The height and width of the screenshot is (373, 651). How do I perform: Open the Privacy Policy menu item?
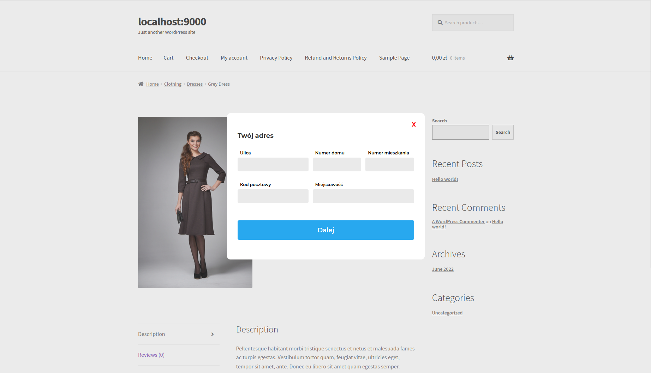276,58
